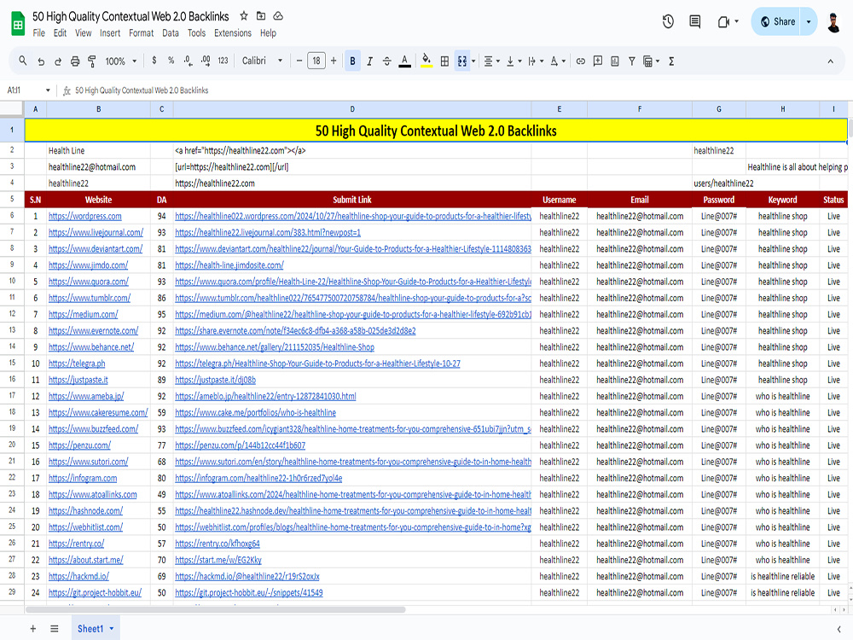This screenshot has width=853, height=640.
Task: Click the Insert comment icon
Action: click(598, 61)
